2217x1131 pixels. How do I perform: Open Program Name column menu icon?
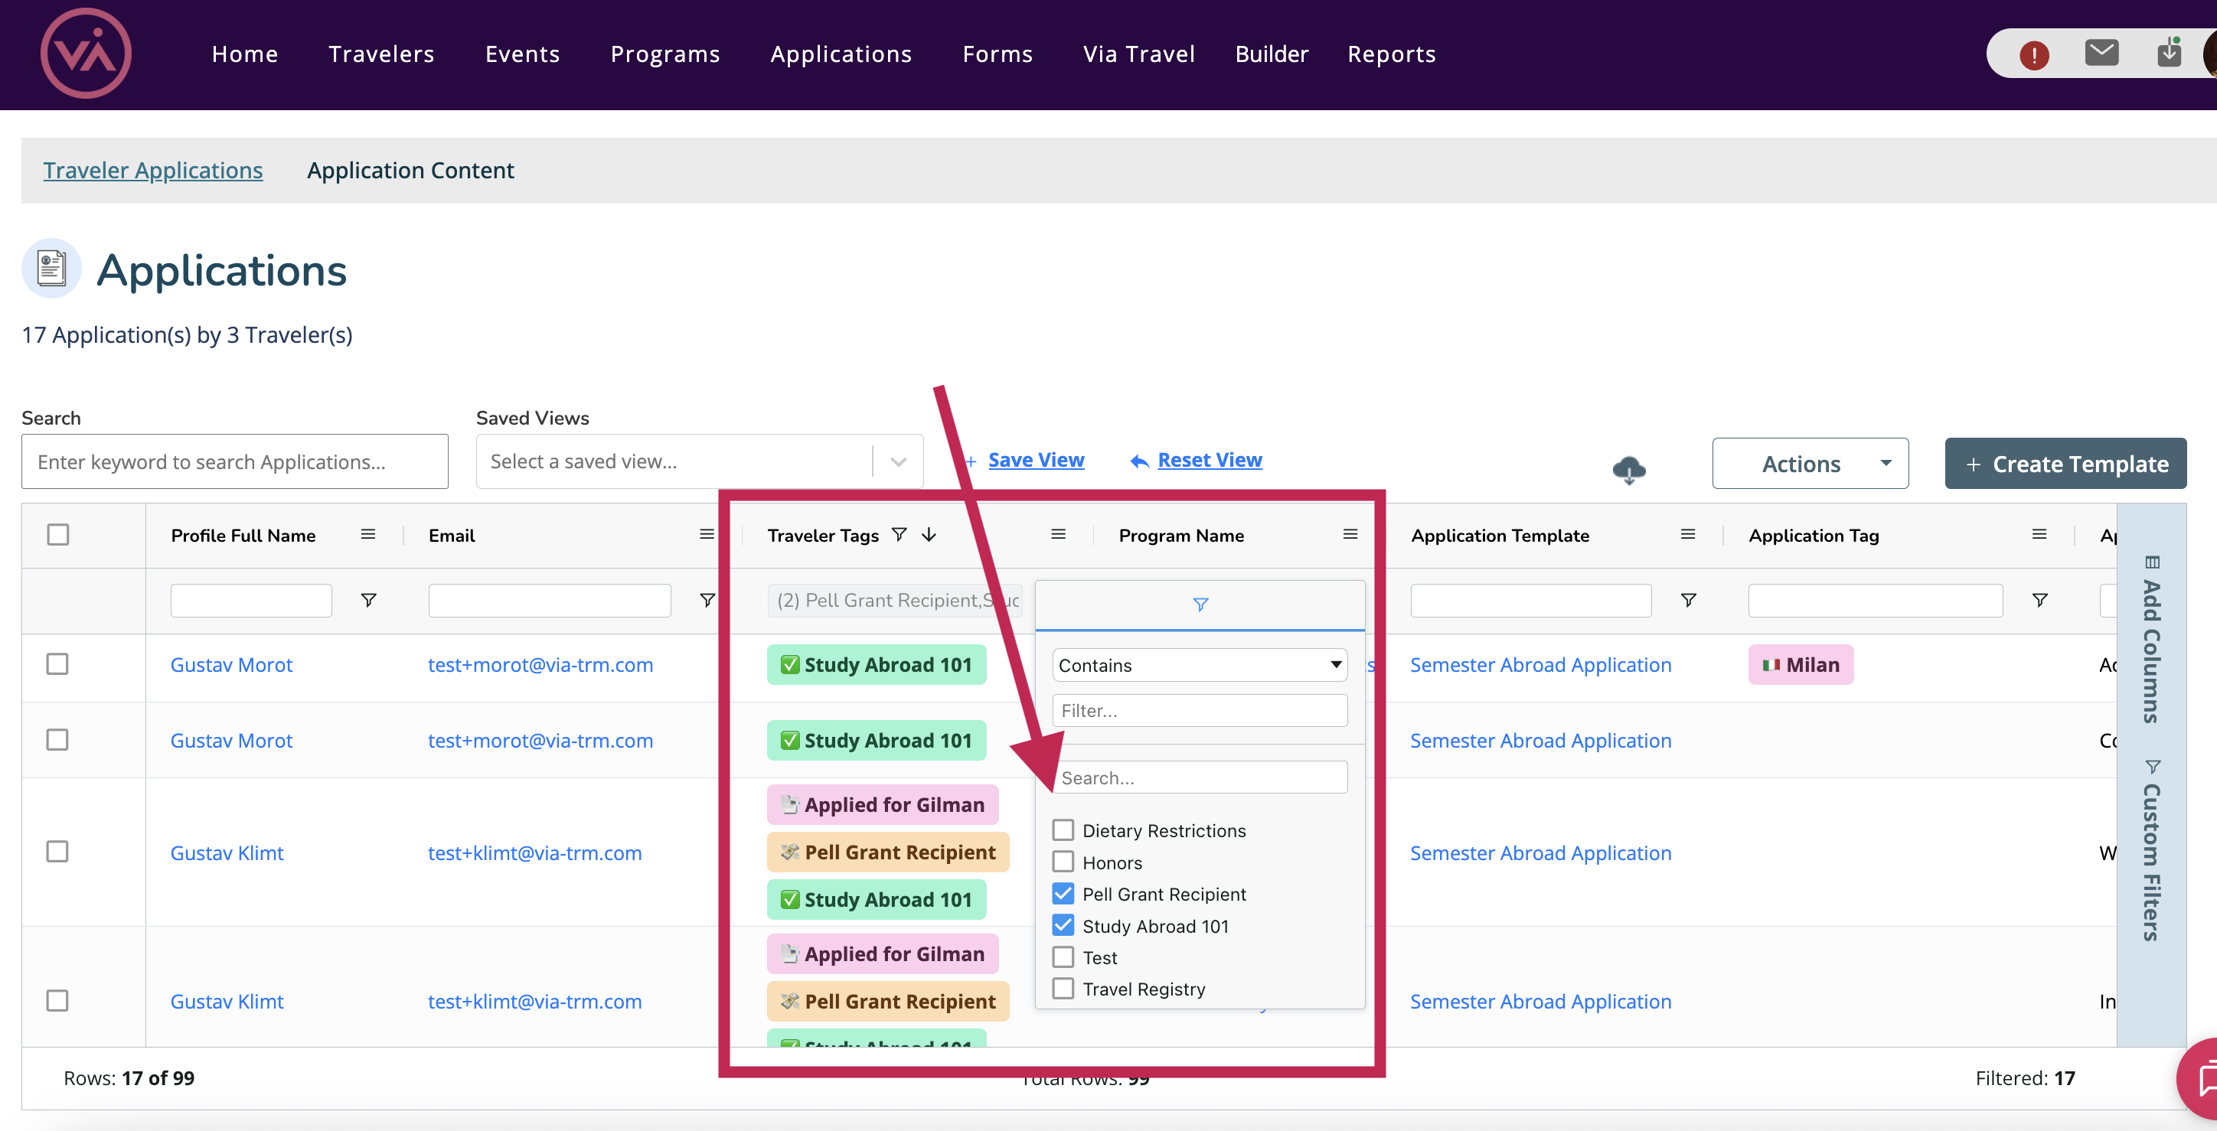click(1350, 534)
